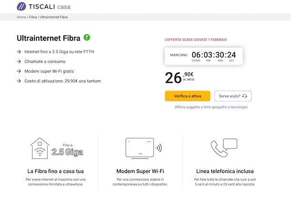Click the headset icon in Serve aiuto button
Screen dimensions: 291x203
pyautogui.click(x=245, y=96)
